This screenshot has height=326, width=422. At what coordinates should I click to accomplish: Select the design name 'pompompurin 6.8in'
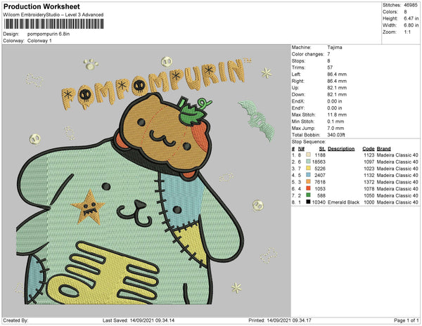pos(49,34)
